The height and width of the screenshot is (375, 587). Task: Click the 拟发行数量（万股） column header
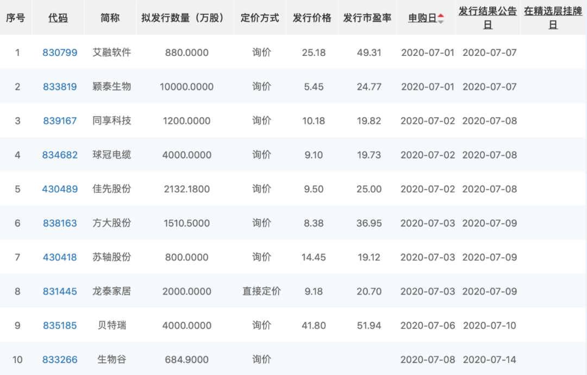click(186, 18)
